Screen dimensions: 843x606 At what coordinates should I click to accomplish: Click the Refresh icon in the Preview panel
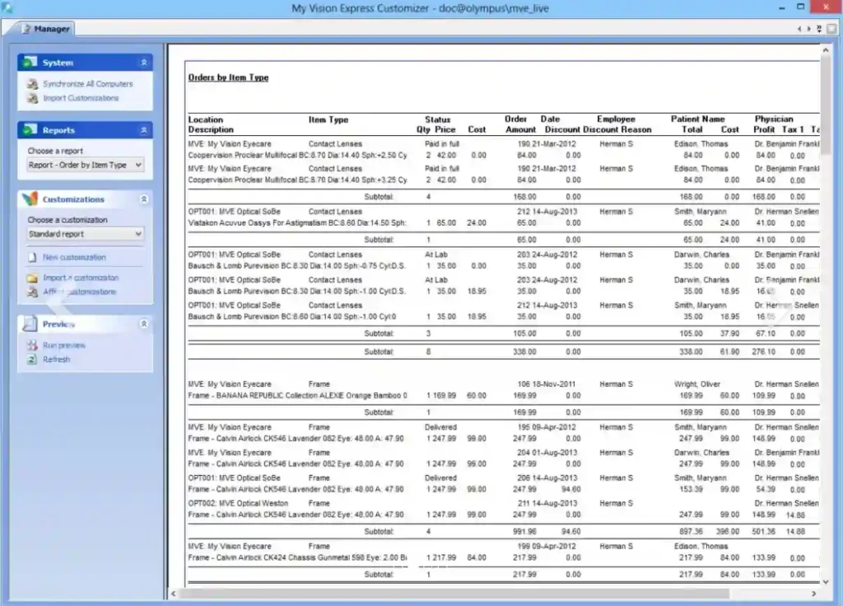(32, 359)
